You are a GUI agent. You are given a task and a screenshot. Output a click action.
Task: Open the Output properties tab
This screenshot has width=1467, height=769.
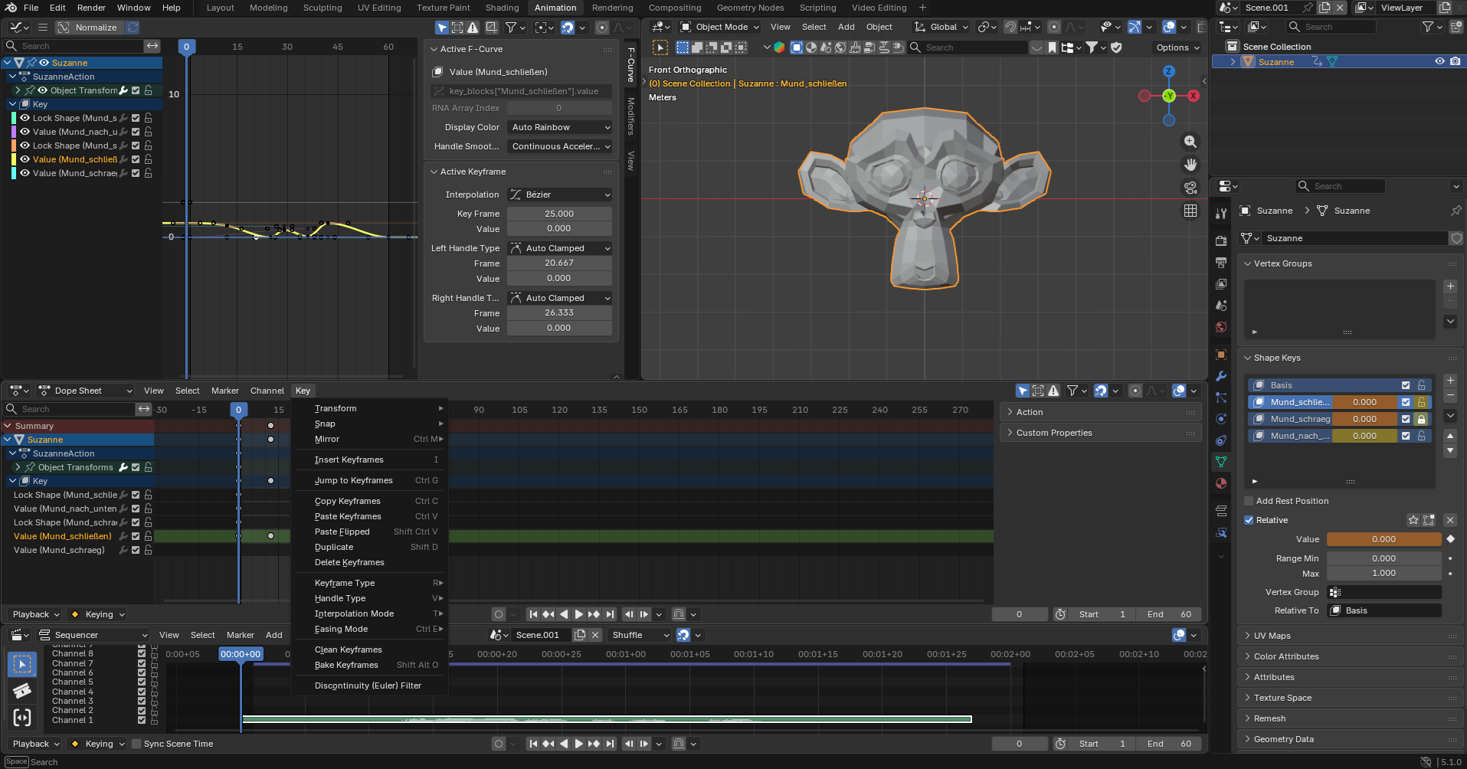tap(1221, 263)
